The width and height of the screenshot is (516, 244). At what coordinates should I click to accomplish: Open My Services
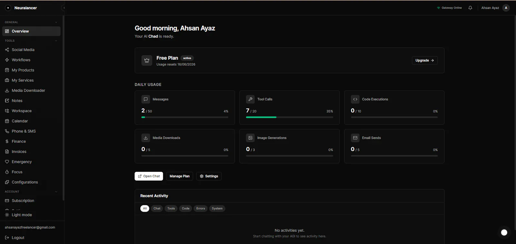point(31,80)
